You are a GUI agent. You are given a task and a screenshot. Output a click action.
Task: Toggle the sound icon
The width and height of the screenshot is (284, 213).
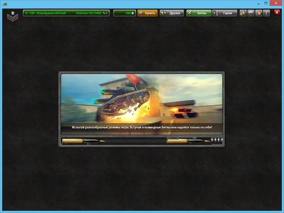tap(259, 13)
